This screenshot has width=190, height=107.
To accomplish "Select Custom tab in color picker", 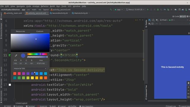I will (40, 31).
